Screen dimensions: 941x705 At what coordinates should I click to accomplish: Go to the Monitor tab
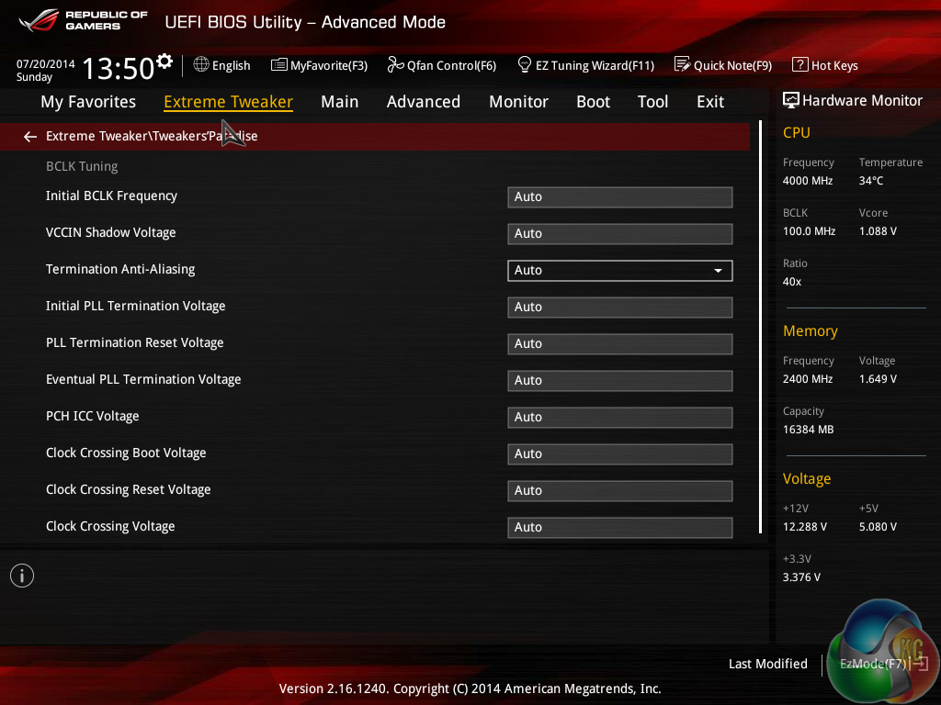click(x=518, y=102)
